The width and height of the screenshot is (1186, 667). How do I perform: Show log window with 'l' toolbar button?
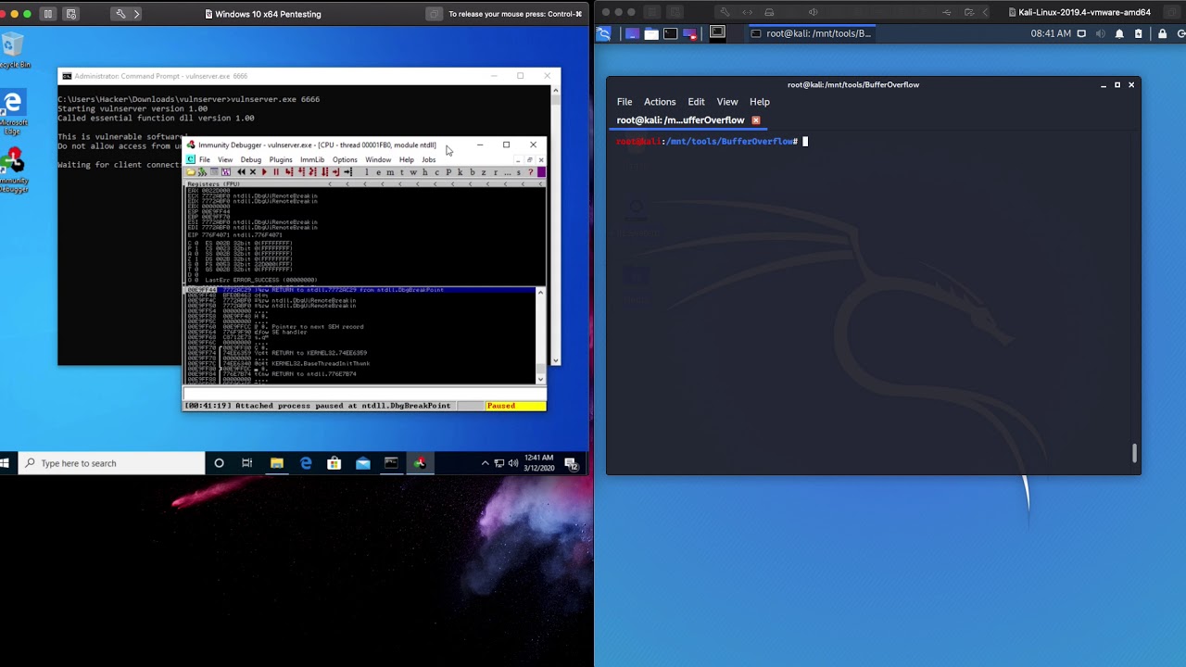pyautogui.click(x=367, y=172)
